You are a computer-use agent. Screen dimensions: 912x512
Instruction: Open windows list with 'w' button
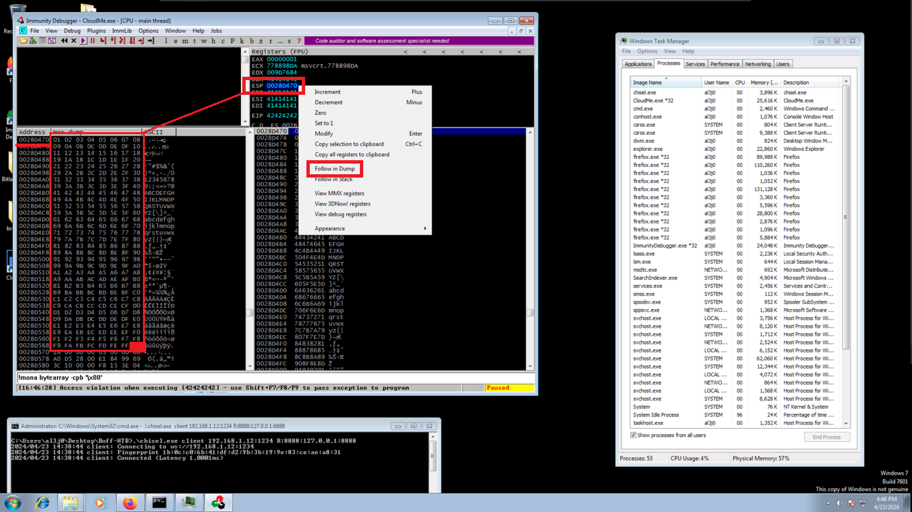204,41
